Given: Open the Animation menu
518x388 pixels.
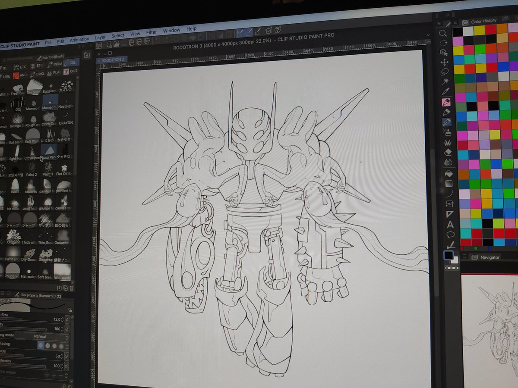Looking at the screenshot, I should coord(79,39).
